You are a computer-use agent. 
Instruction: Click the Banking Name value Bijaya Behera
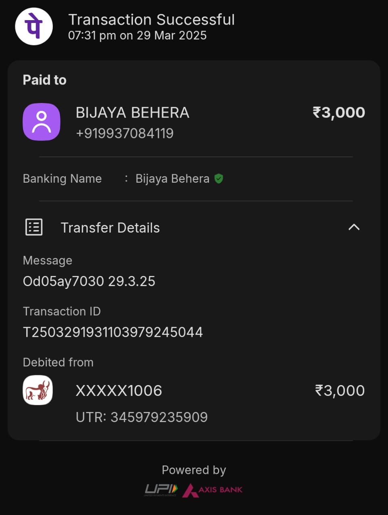(172, 179)
